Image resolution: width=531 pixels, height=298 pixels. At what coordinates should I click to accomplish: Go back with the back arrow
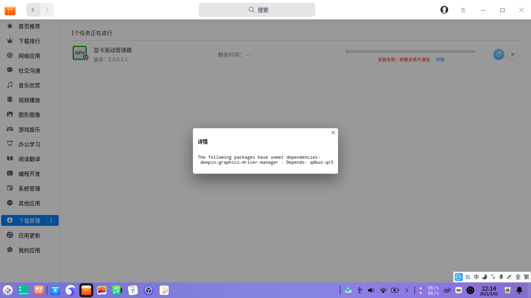coord(33,10)
